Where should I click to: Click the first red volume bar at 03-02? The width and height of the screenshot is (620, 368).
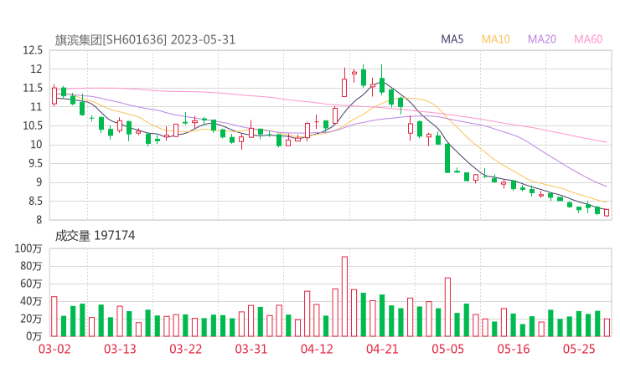pos(54,317)
